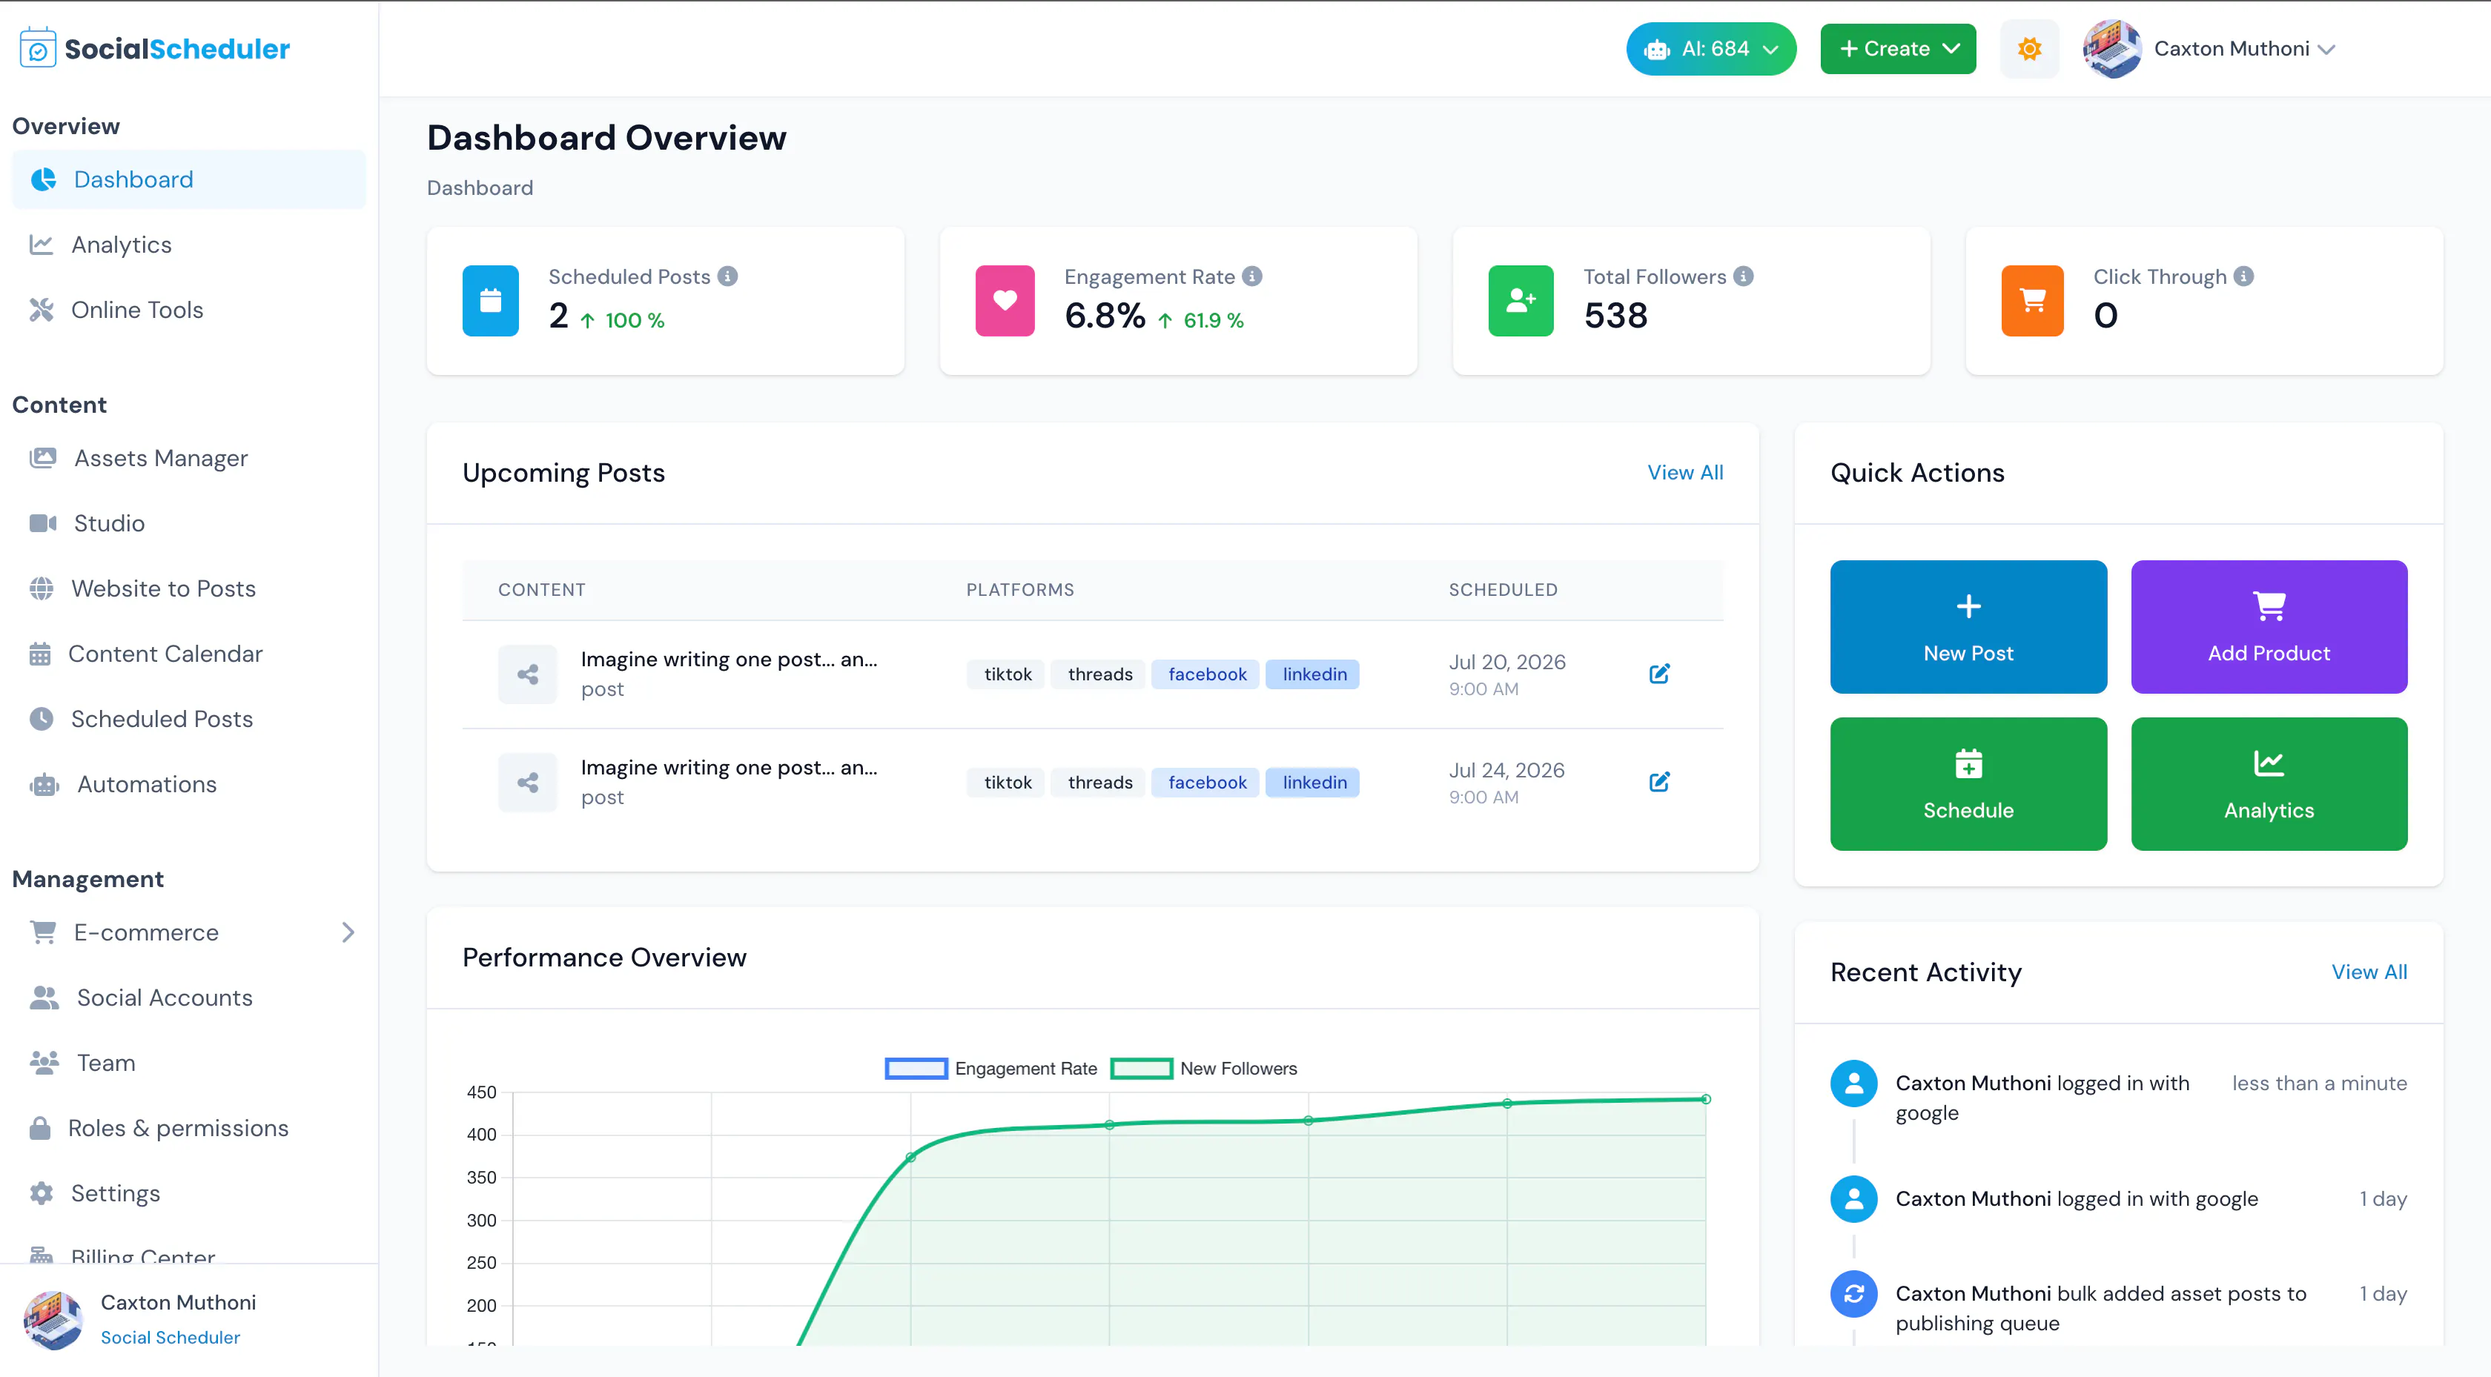This screenshot has width=2491, height=1377.
Task: Click the Website to Posts globe icon
Action: [x=41, y=588]
